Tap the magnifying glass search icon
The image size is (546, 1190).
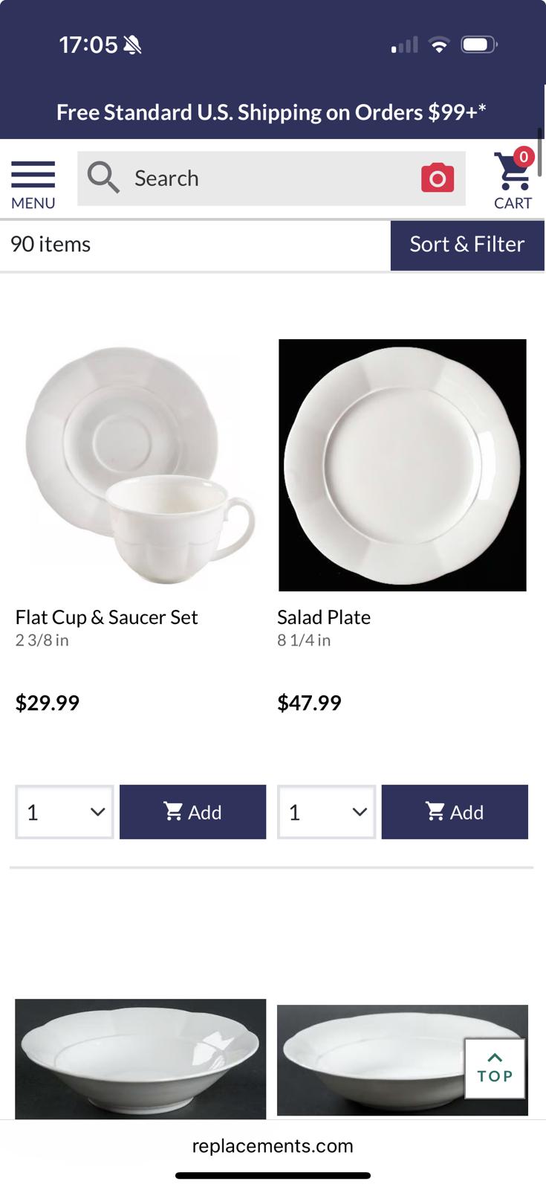(103, 178)
